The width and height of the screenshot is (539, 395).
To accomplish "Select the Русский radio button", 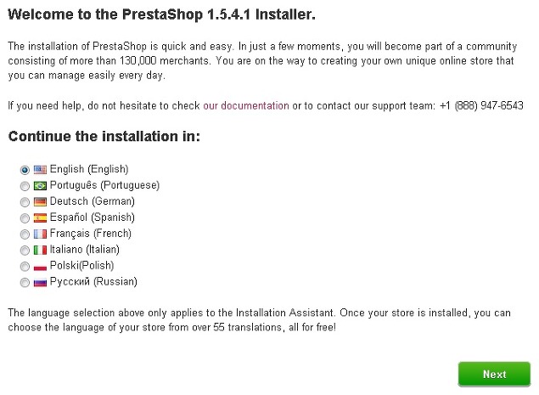I will [x=25, y=283].
